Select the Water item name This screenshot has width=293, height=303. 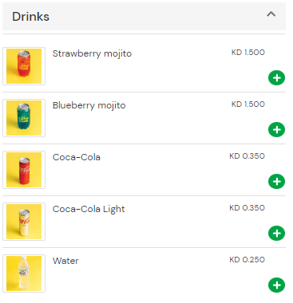[65, 261]
